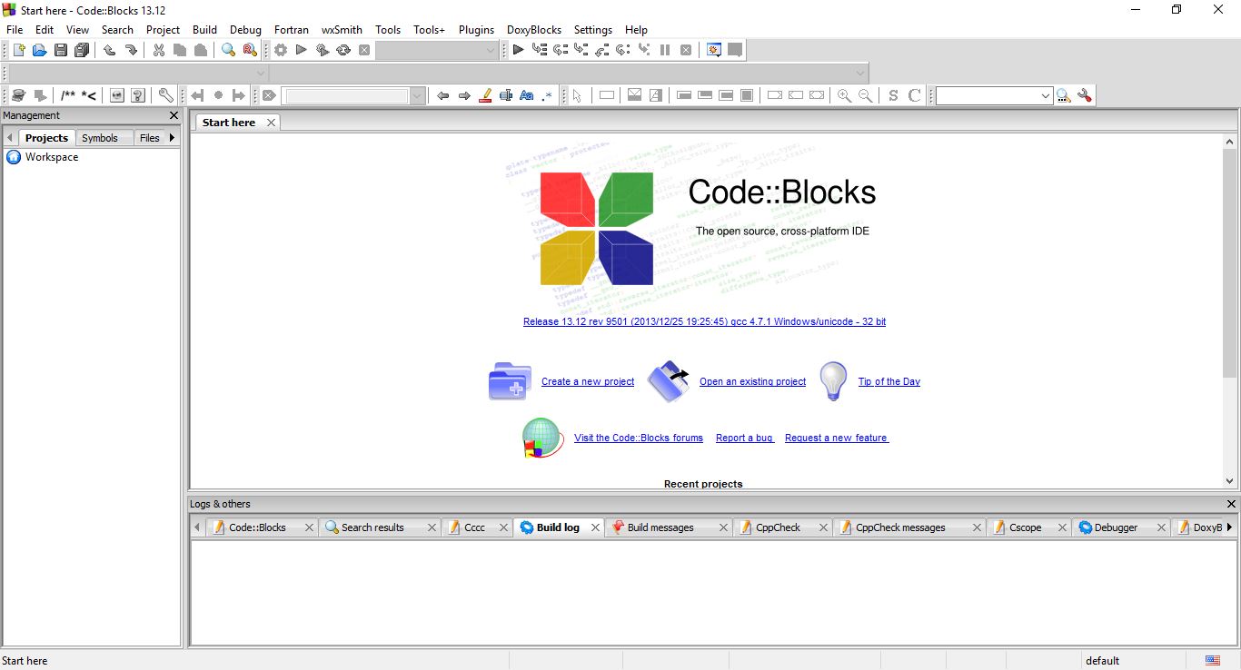Click the Save all files icon

point(83,50)
